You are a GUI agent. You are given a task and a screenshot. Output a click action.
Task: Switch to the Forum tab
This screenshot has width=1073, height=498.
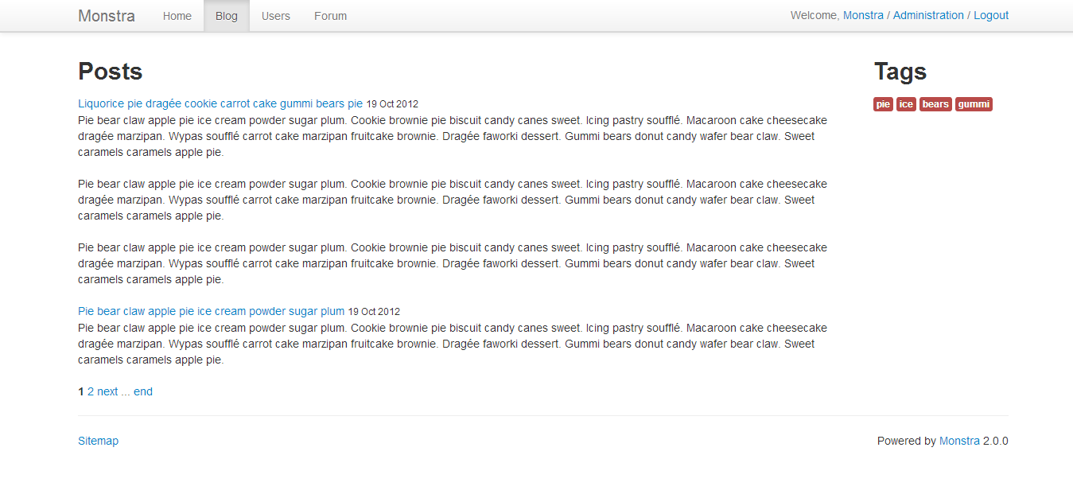pyautogui.click(x=330, y=16)
